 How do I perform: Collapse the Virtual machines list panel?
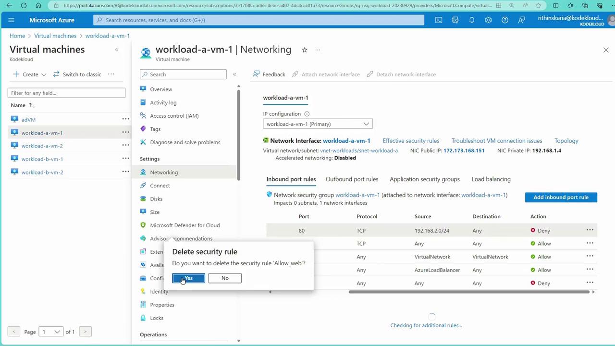tap(116, 49)
